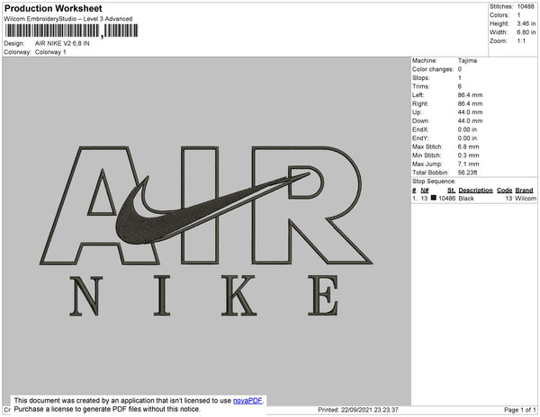Click the 'Page 1 of 1' footer text

pyautogui.click(x=519, y=410)
